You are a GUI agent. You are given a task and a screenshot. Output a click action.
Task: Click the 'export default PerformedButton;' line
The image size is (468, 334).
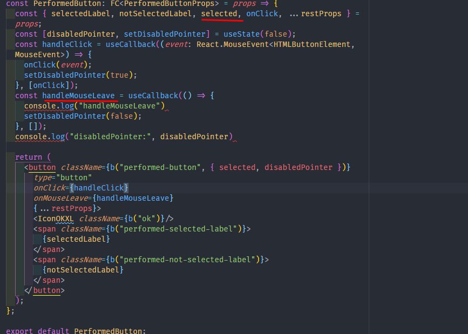76,331
